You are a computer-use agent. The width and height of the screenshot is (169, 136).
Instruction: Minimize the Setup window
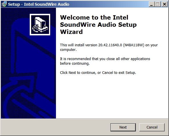coord(151,4)
